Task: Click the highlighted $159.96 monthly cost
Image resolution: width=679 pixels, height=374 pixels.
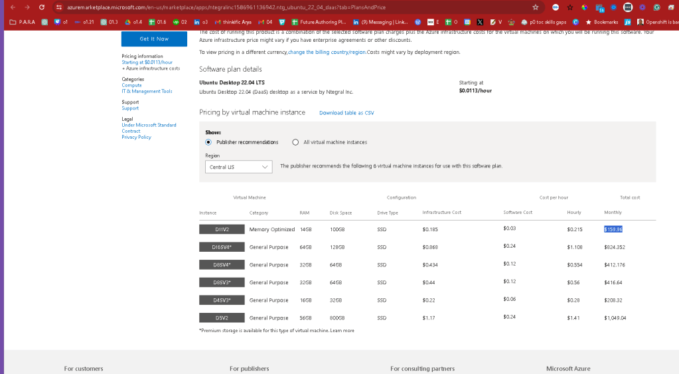Action: (x=613, y=229)
